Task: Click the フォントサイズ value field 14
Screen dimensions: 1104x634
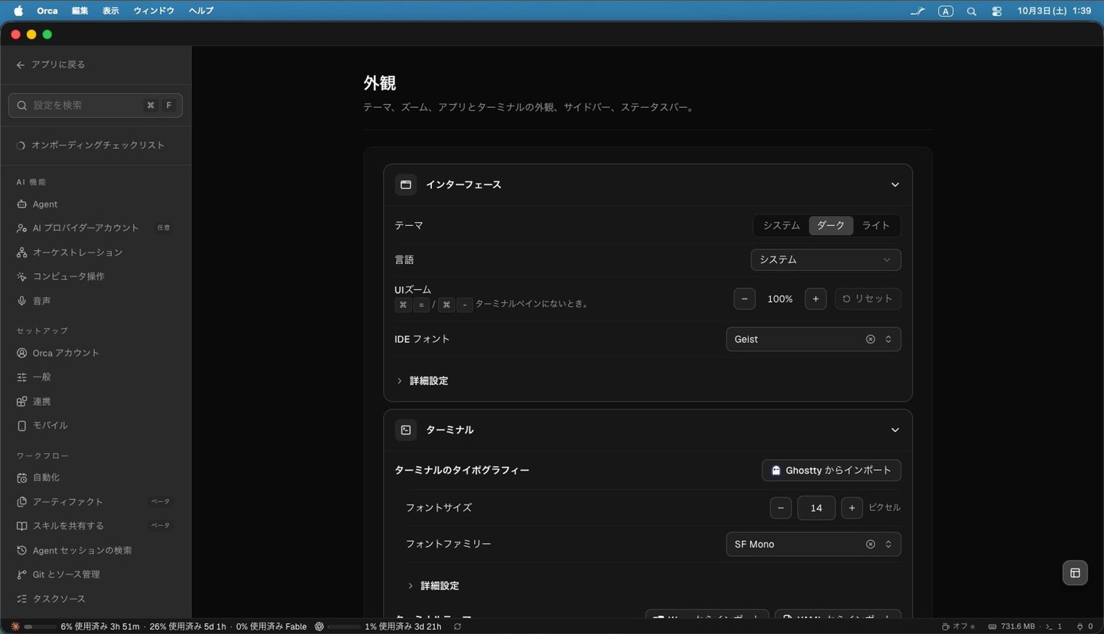Action: 816,508
